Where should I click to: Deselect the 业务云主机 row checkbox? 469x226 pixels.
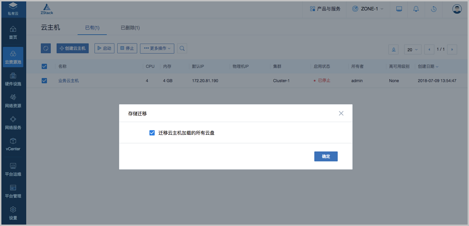[45, 80]
